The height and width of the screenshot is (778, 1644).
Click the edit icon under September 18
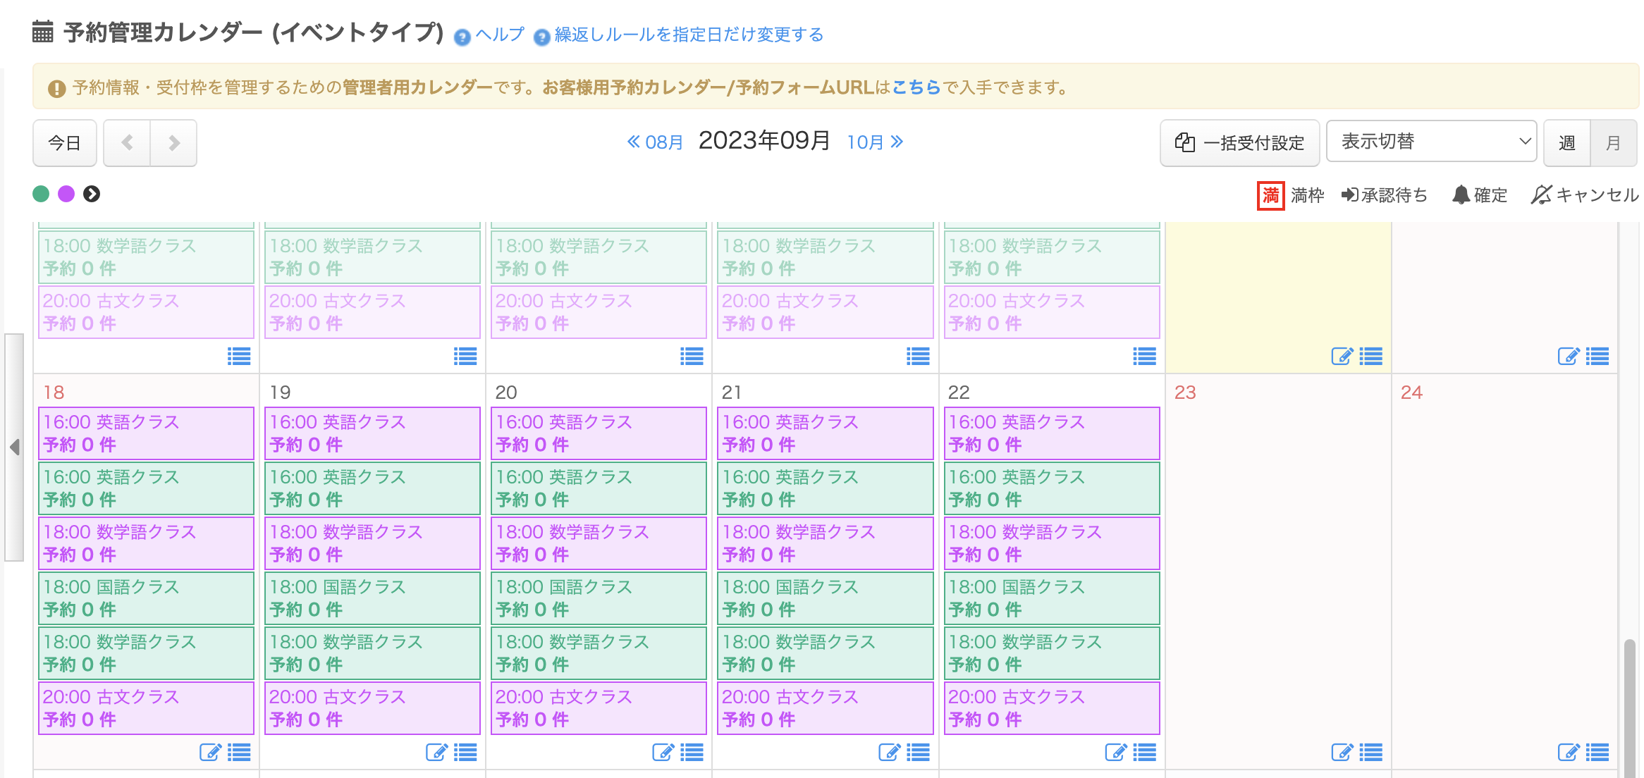(210, 753)
